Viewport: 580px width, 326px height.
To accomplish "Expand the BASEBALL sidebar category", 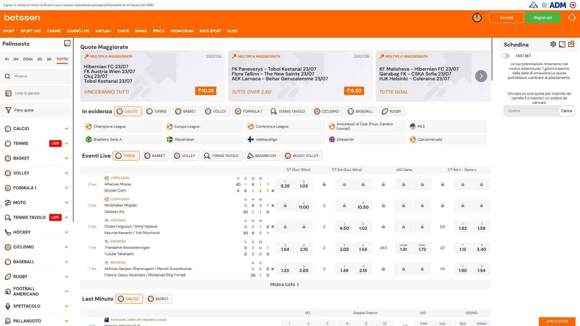I will pos(66,262).
